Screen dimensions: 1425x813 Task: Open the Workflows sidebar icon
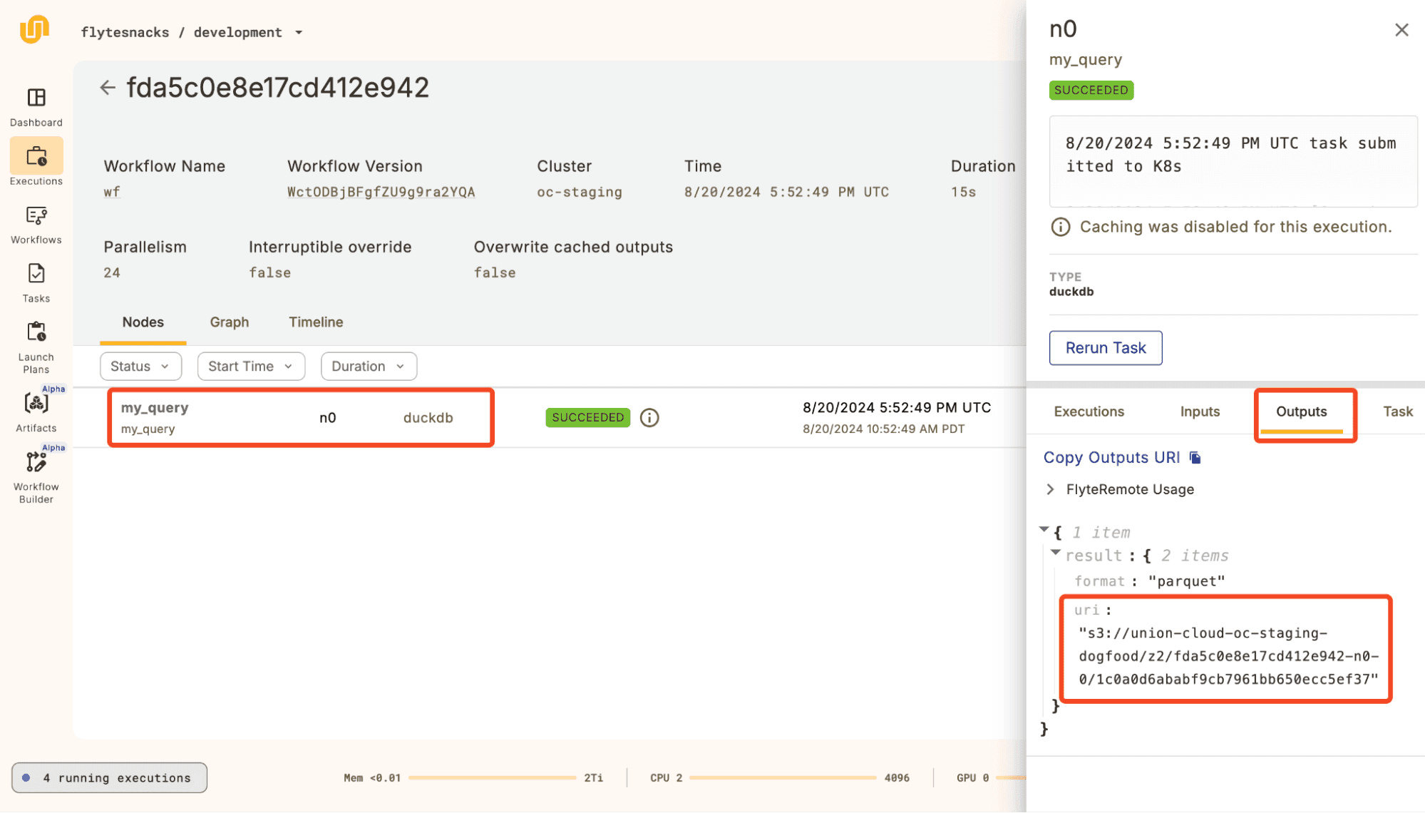(x=36, y=216)
